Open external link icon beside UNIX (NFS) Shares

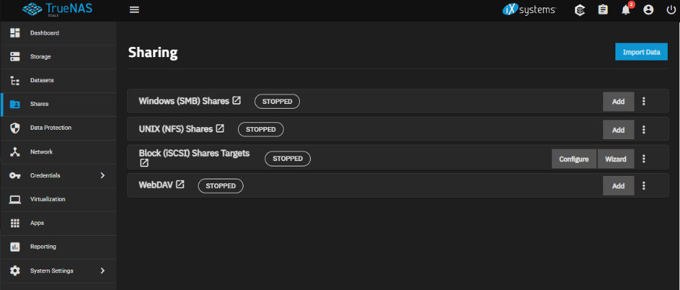220,128
